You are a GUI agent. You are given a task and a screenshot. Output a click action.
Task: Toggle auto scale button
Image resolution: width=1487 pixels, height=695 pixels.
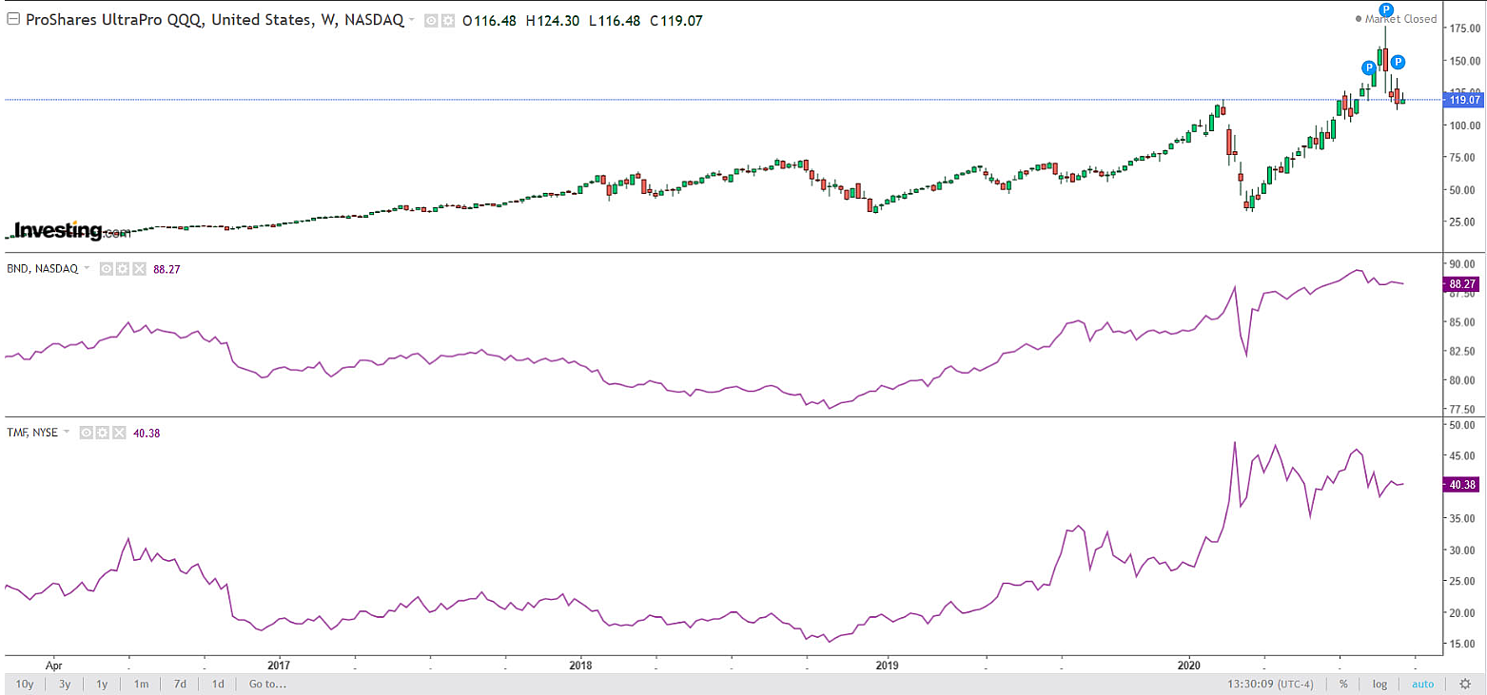coord(1423,684)
